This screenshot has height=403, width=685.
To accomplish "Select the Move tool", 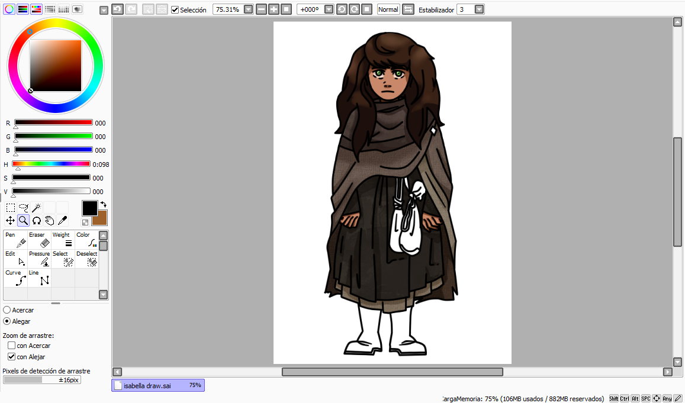I will (11, 221).
